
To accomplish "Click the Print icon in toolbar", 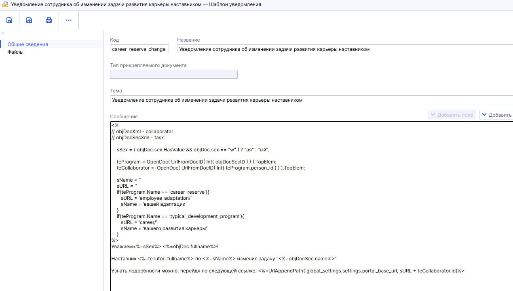I will (x=49, y=20).
